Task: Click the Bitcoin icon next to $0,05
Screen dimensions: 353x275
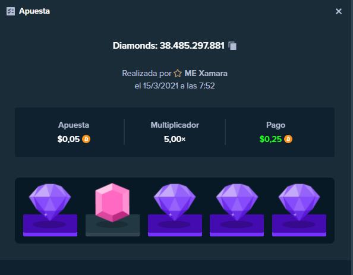Action: [86, 139]
